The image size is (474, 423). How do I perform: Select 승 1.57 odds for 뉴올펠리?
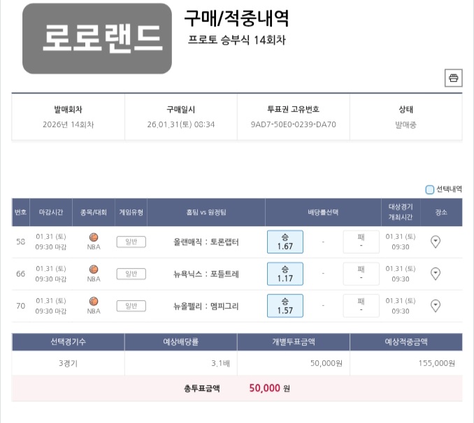point(285,306)
